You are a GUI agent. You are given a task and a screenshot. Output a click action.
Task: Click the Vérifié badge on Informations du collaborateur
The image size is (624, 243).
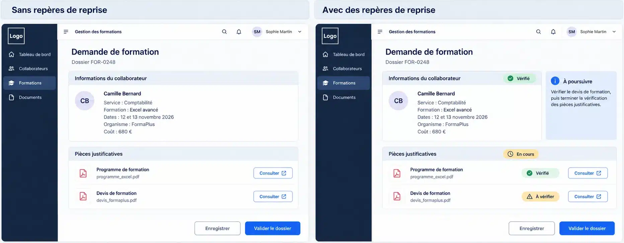[519, 78]
